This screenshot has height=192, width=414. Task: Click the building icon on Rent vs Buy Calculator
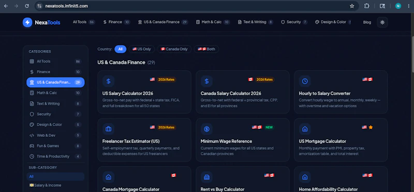click(206, 177)
